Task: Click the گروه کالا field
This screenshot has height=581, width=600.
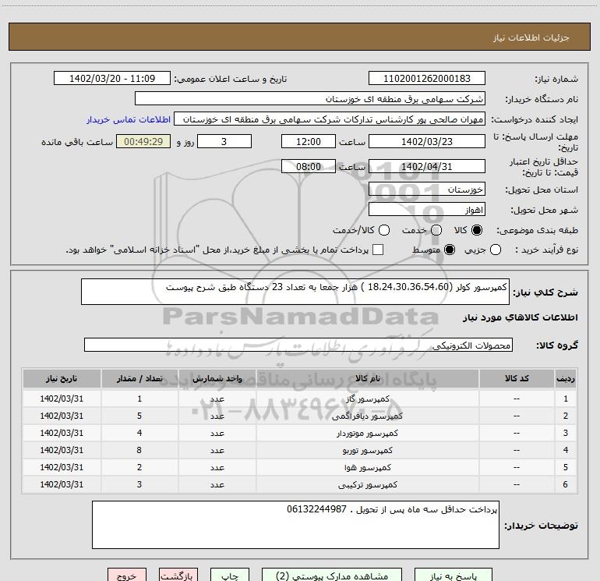Action: click(298, 345)
